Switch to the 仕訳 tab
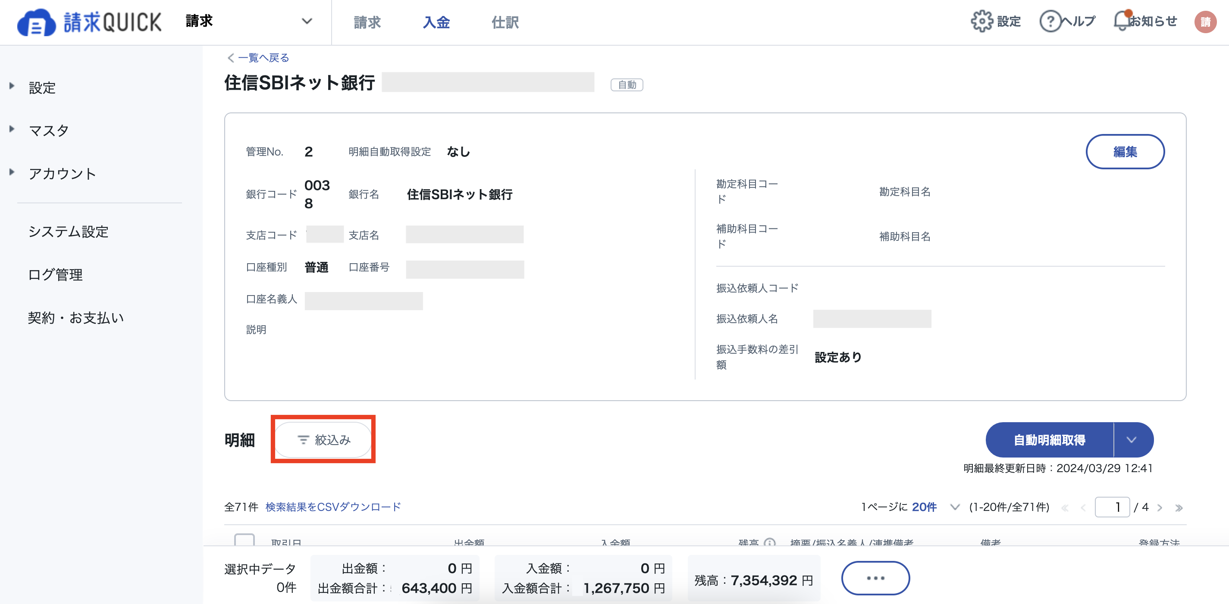Image resolution: width=1229 pixels, height=604 pixels. point(505,22)
